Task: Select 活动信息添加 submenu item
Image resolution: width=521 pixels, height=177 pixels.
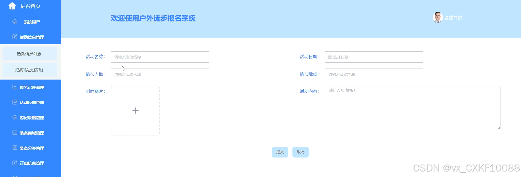Action: click(30, 70)
